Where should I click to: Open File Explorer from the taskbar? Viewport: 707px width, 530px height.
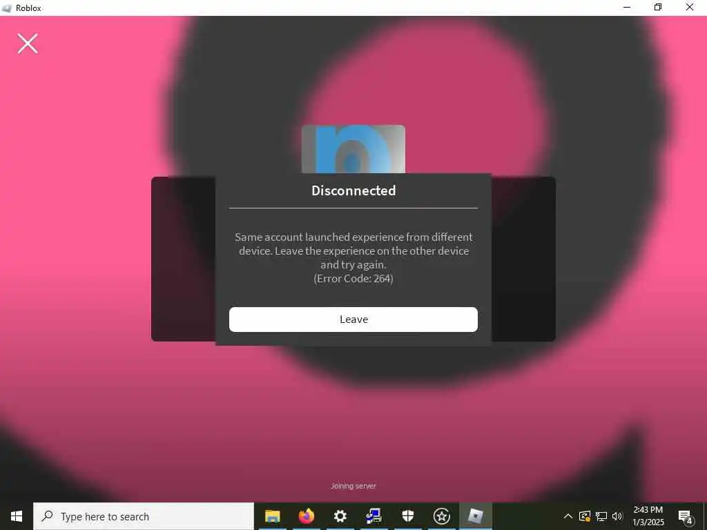pyautogui.click(x=272, y=516)
